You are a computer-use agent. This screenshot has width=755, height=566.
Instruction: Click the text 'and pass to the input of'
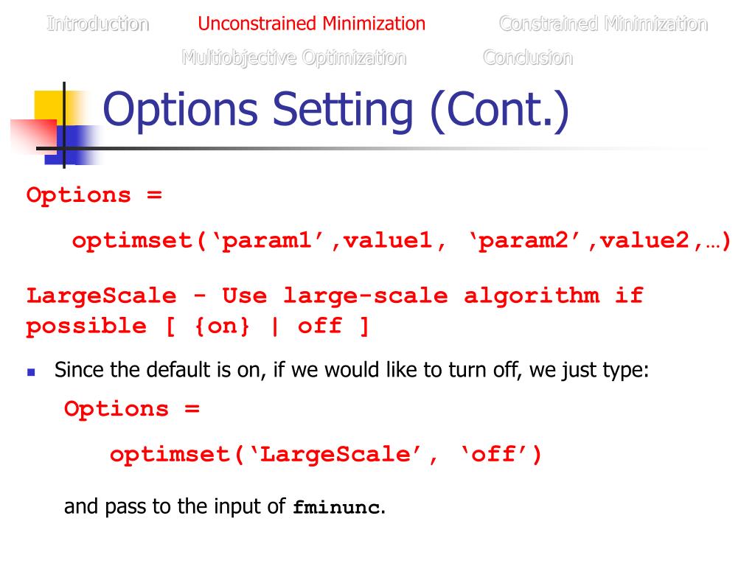coord(175,507)
